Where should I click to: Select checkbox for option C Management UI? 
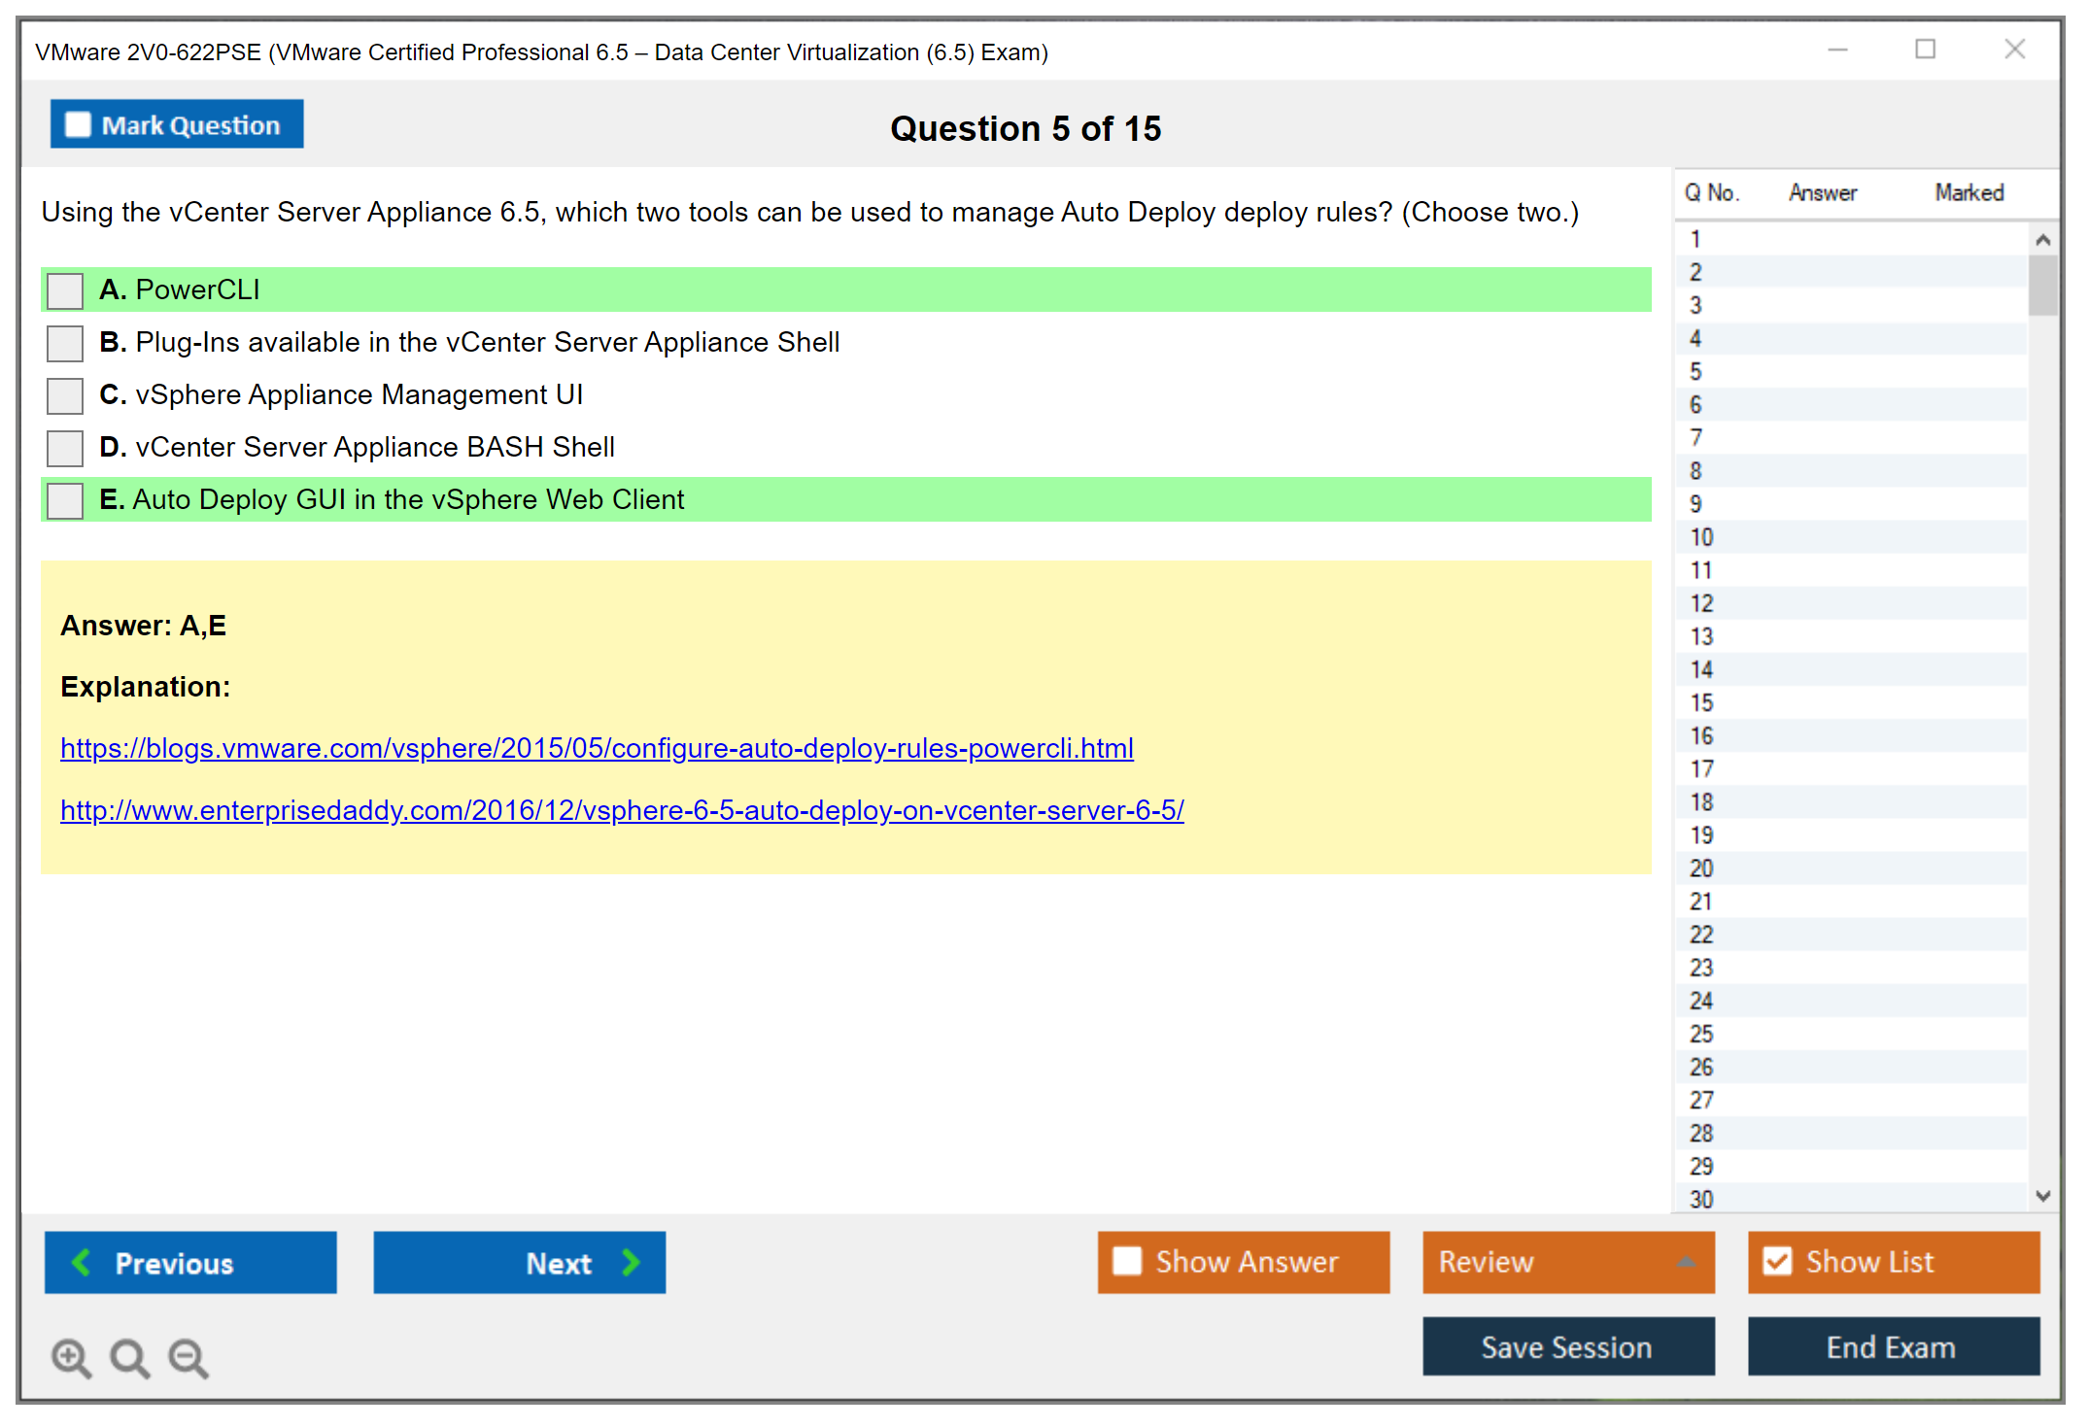tap(65, 395)
